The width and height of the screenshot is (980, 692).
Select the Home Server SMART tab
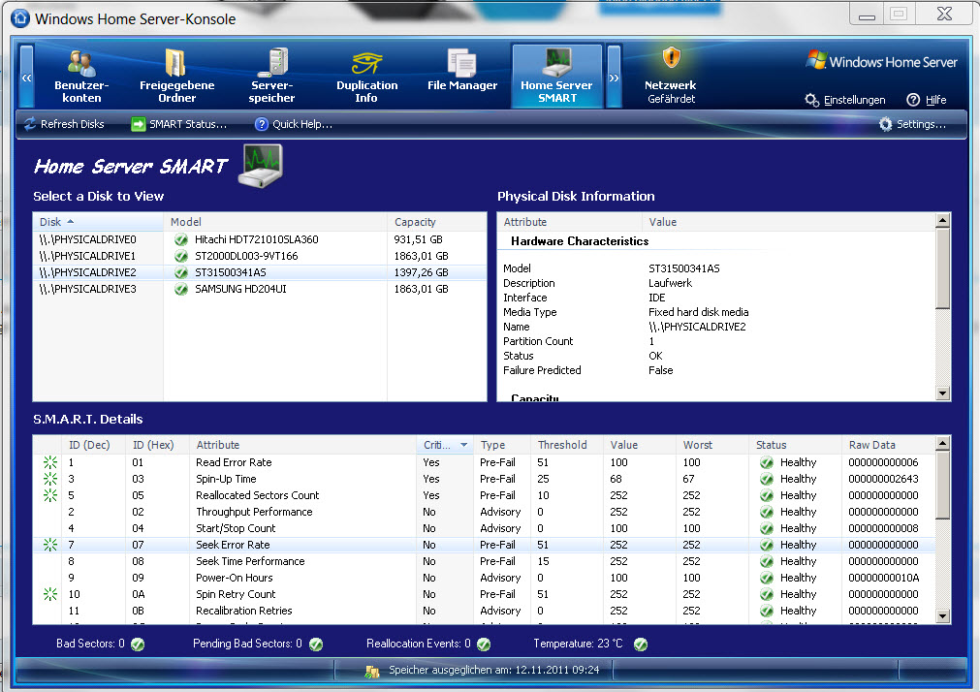556,77
